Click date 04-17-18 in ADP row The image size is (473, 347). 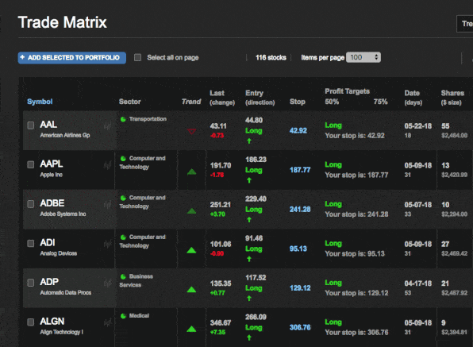tap(418, 283)
